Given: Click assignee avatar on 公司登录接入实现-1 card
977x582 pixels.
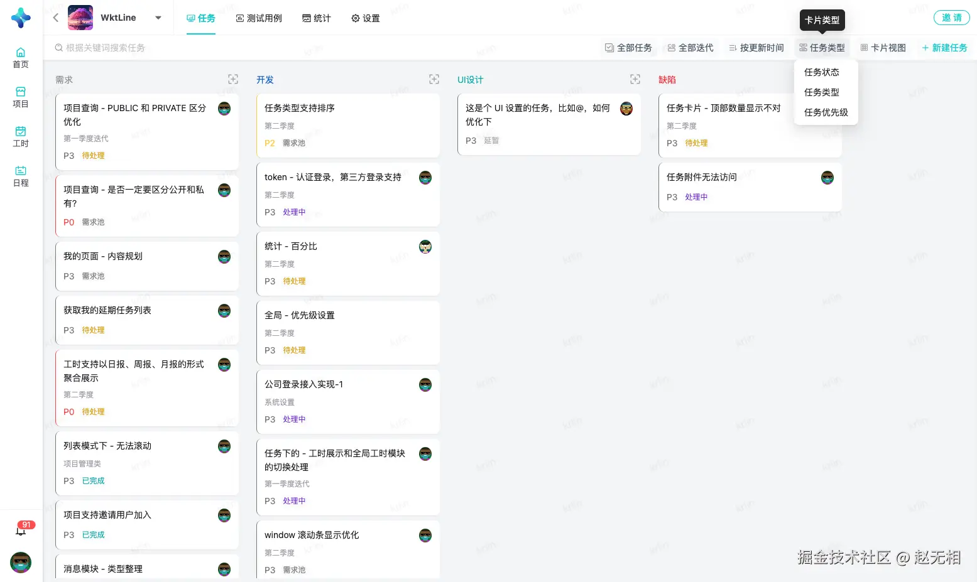Looking at the screenshot, I should (x=425, y=385).
